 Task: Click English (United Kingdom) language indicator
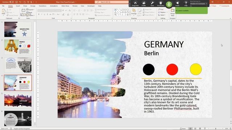pyautogui.click(x=22, y=129)
